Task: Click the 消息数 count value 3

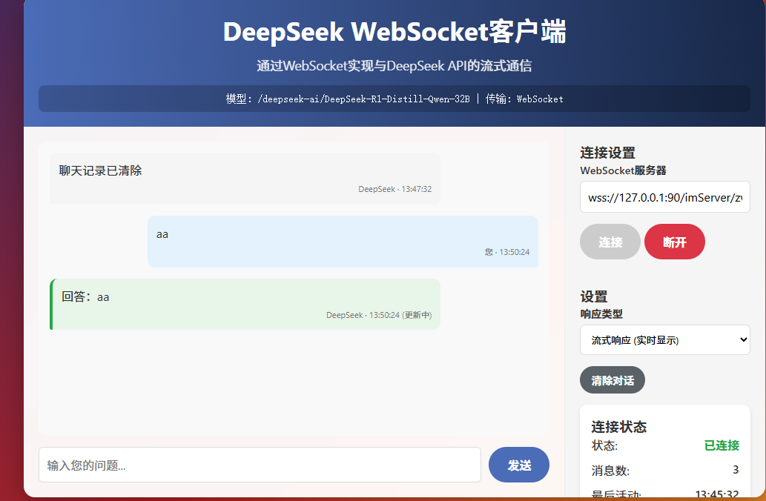Action: [736, 470]
